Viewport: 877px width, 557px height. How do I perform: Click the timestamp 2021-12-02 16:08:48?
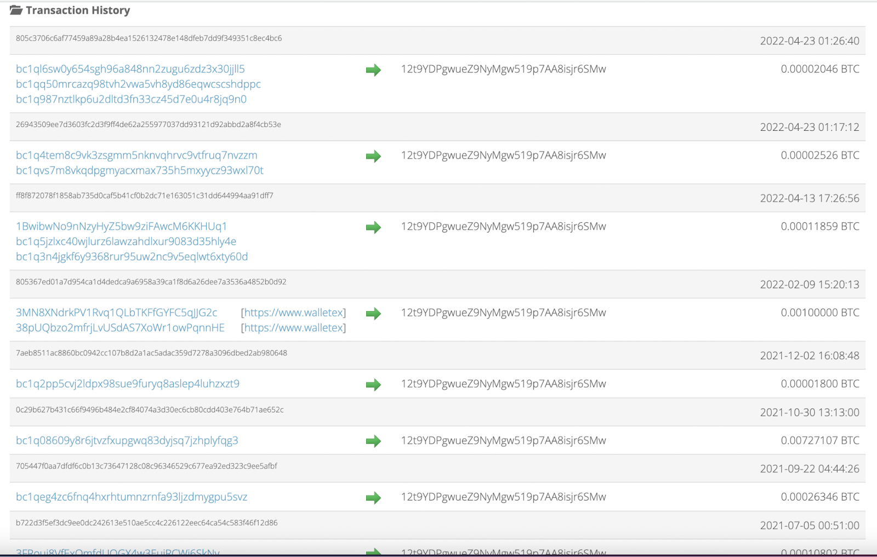810,356
